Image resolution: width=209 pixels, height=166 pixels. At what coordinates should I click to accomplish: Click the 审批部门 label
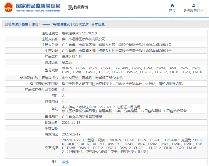click(51, 117)
